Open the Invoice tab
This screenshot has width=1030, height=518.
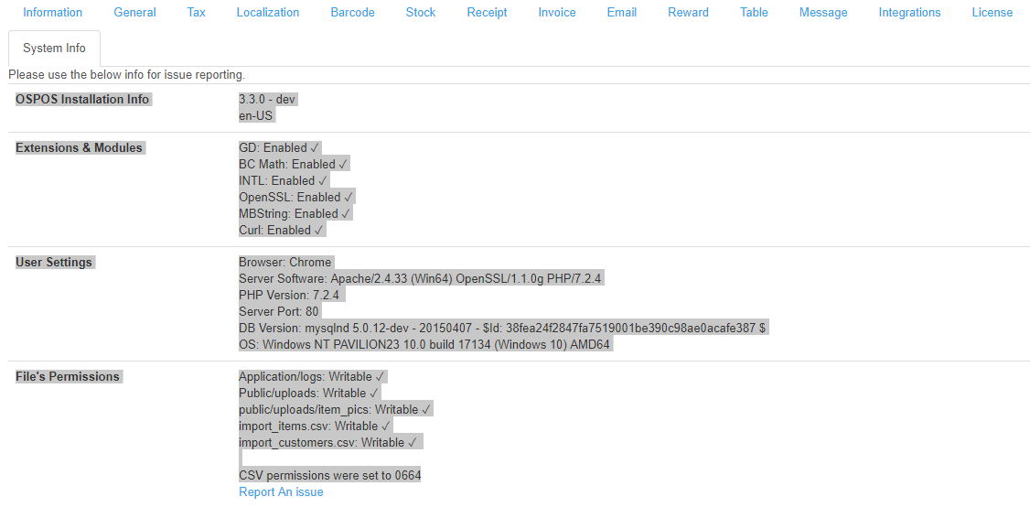[557, 13]
